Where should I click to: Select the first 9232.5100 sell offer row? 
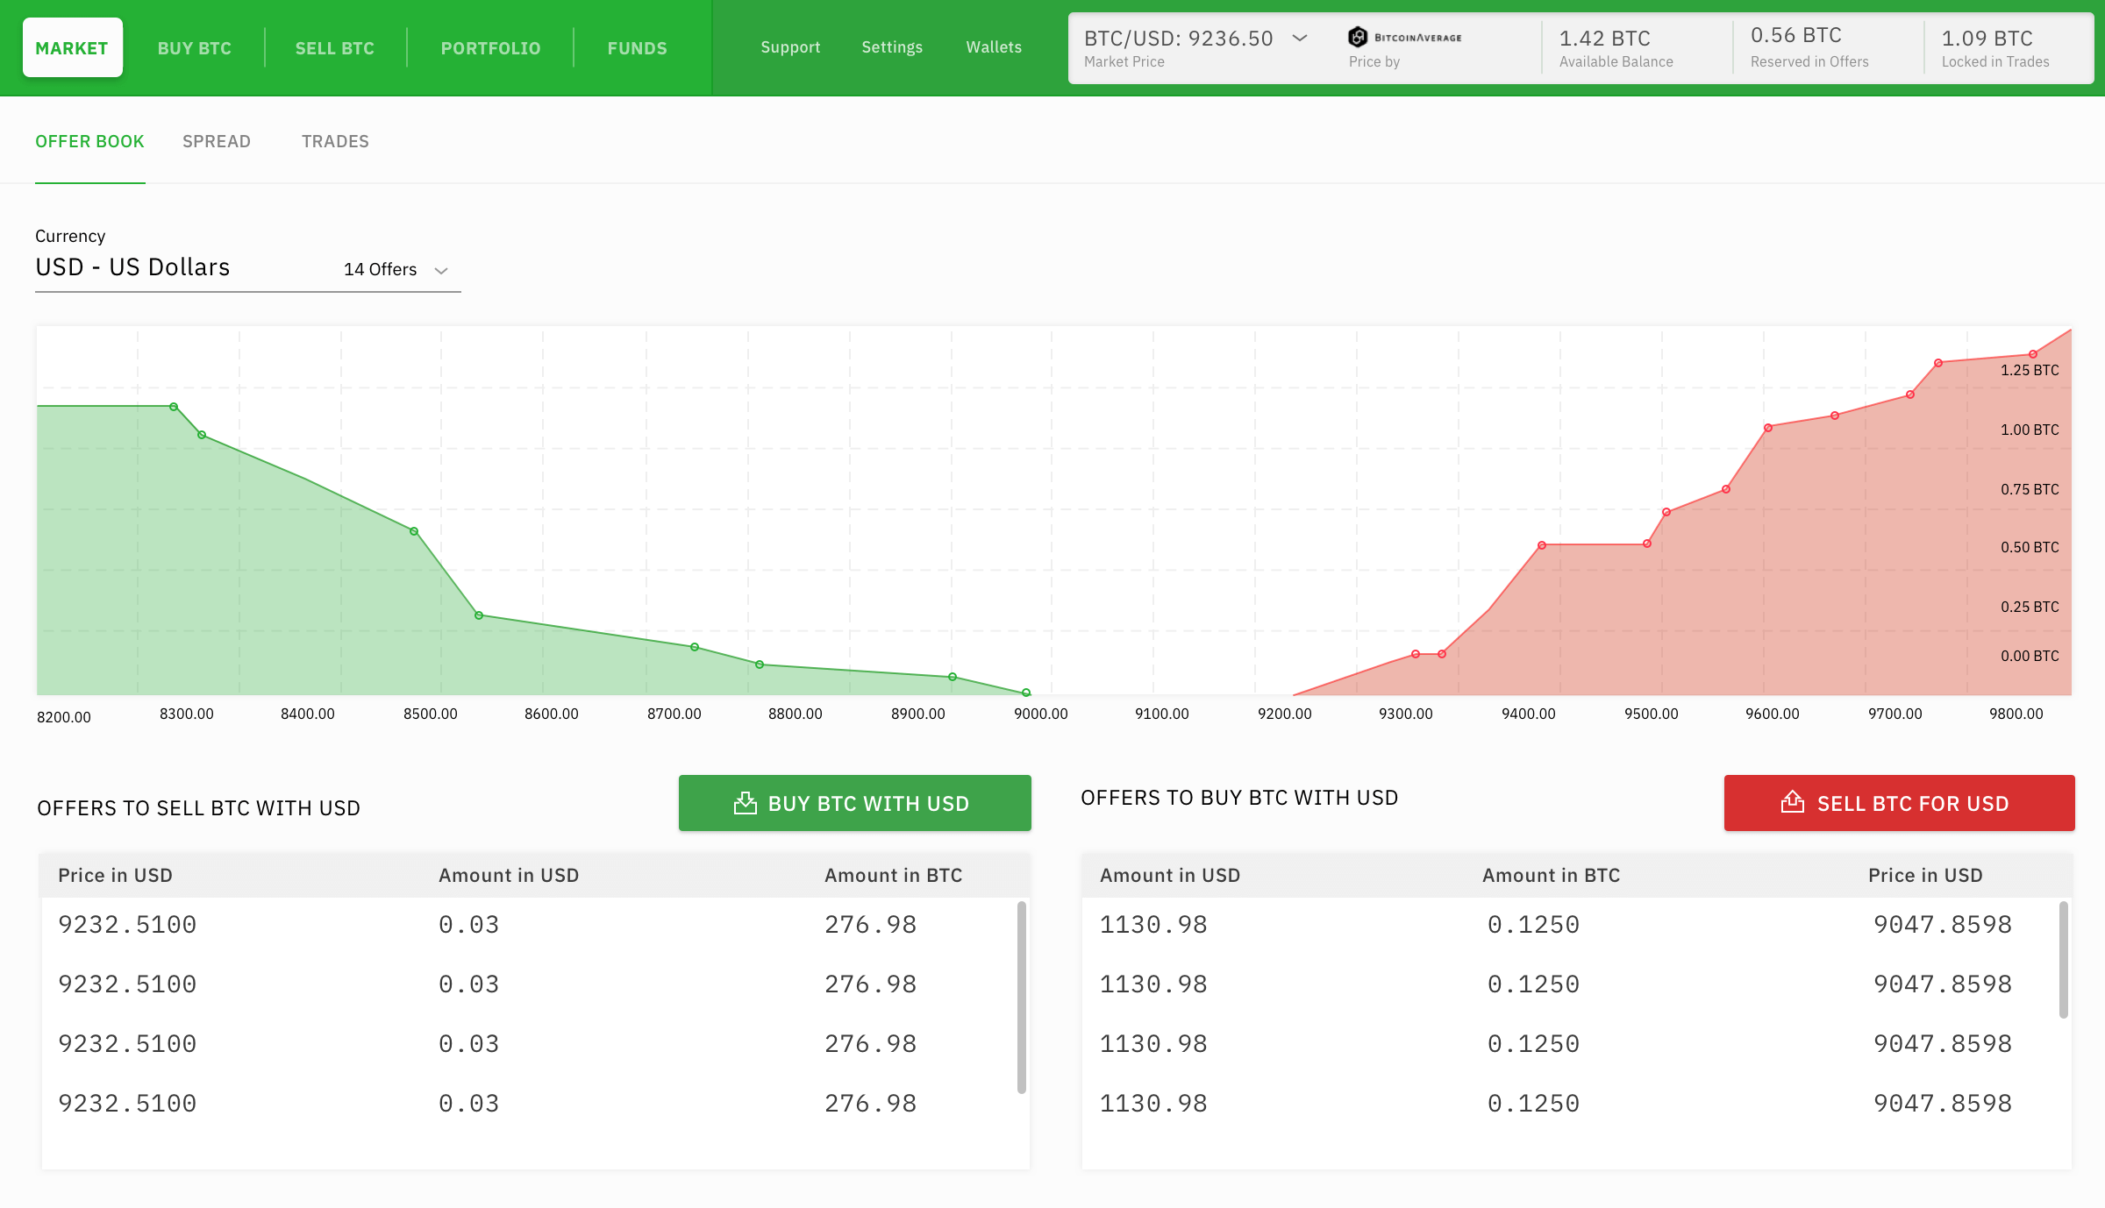[526, 924]
